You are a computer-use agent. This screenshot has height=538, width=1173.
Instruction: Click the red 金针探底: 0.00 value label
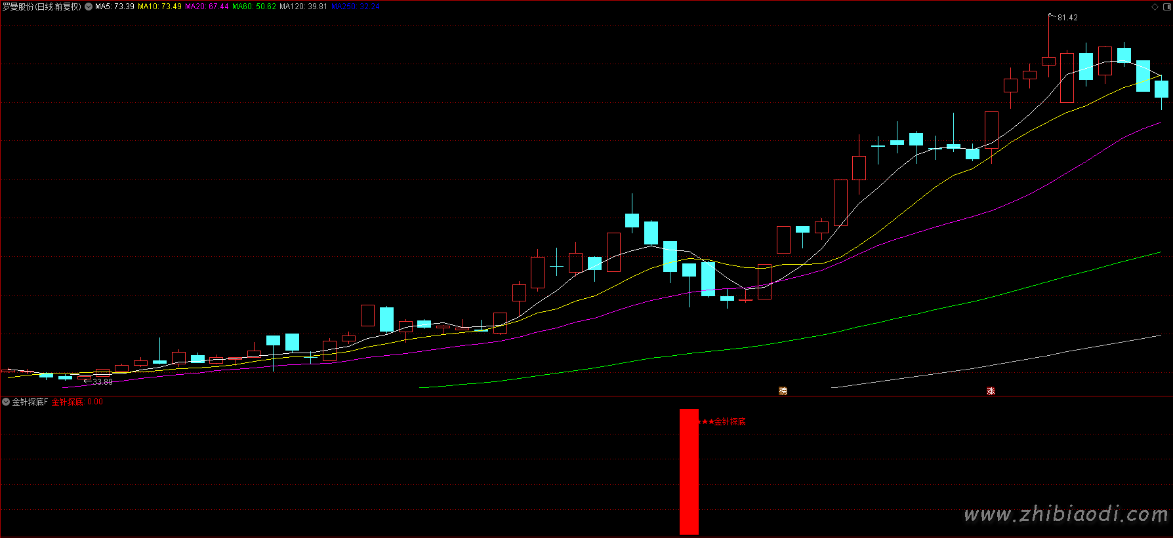77,402
